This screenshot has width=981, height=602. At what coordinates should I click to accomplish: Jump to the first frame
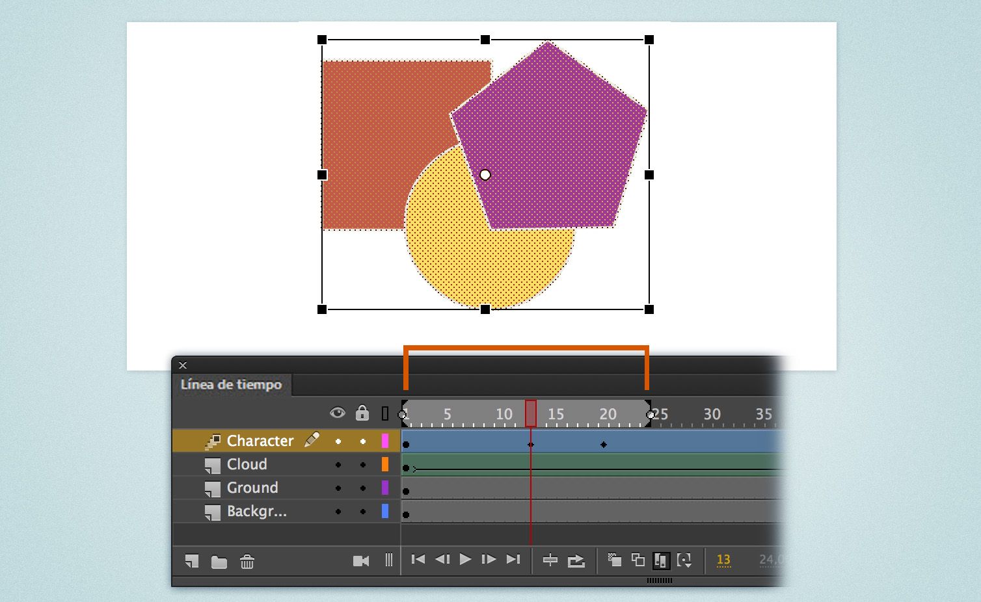(420, 560)
